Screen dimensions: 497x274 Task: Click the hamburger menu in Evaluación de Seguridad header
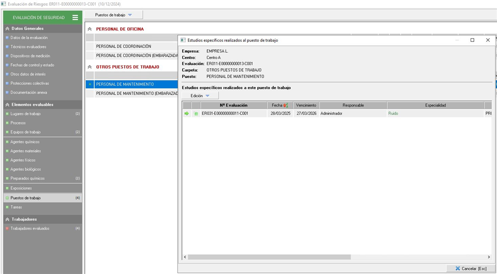[x=75, y=18]
